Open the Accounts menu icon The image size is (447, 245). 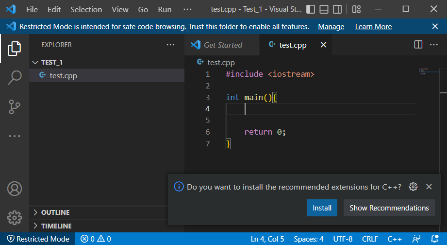[14, 189]
